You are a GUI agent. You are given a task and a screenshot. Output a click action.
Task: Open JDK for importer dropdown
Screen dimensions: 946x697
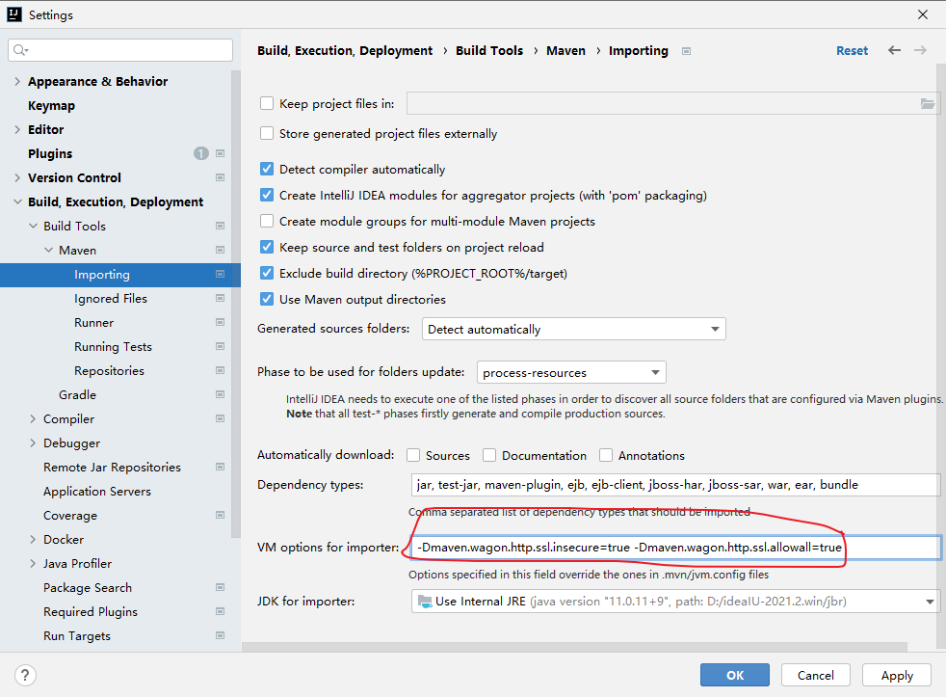675,602
